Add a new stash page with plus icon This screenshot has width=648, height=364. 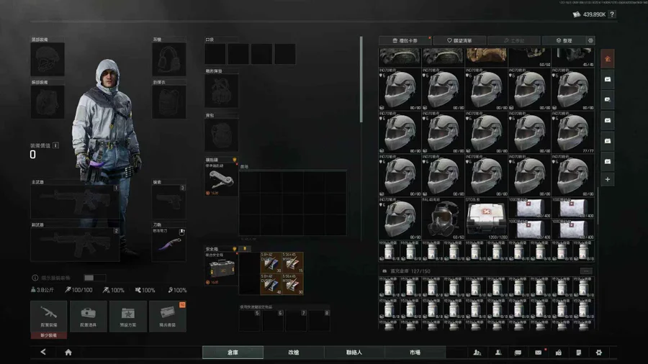click(x=608, y=179)
